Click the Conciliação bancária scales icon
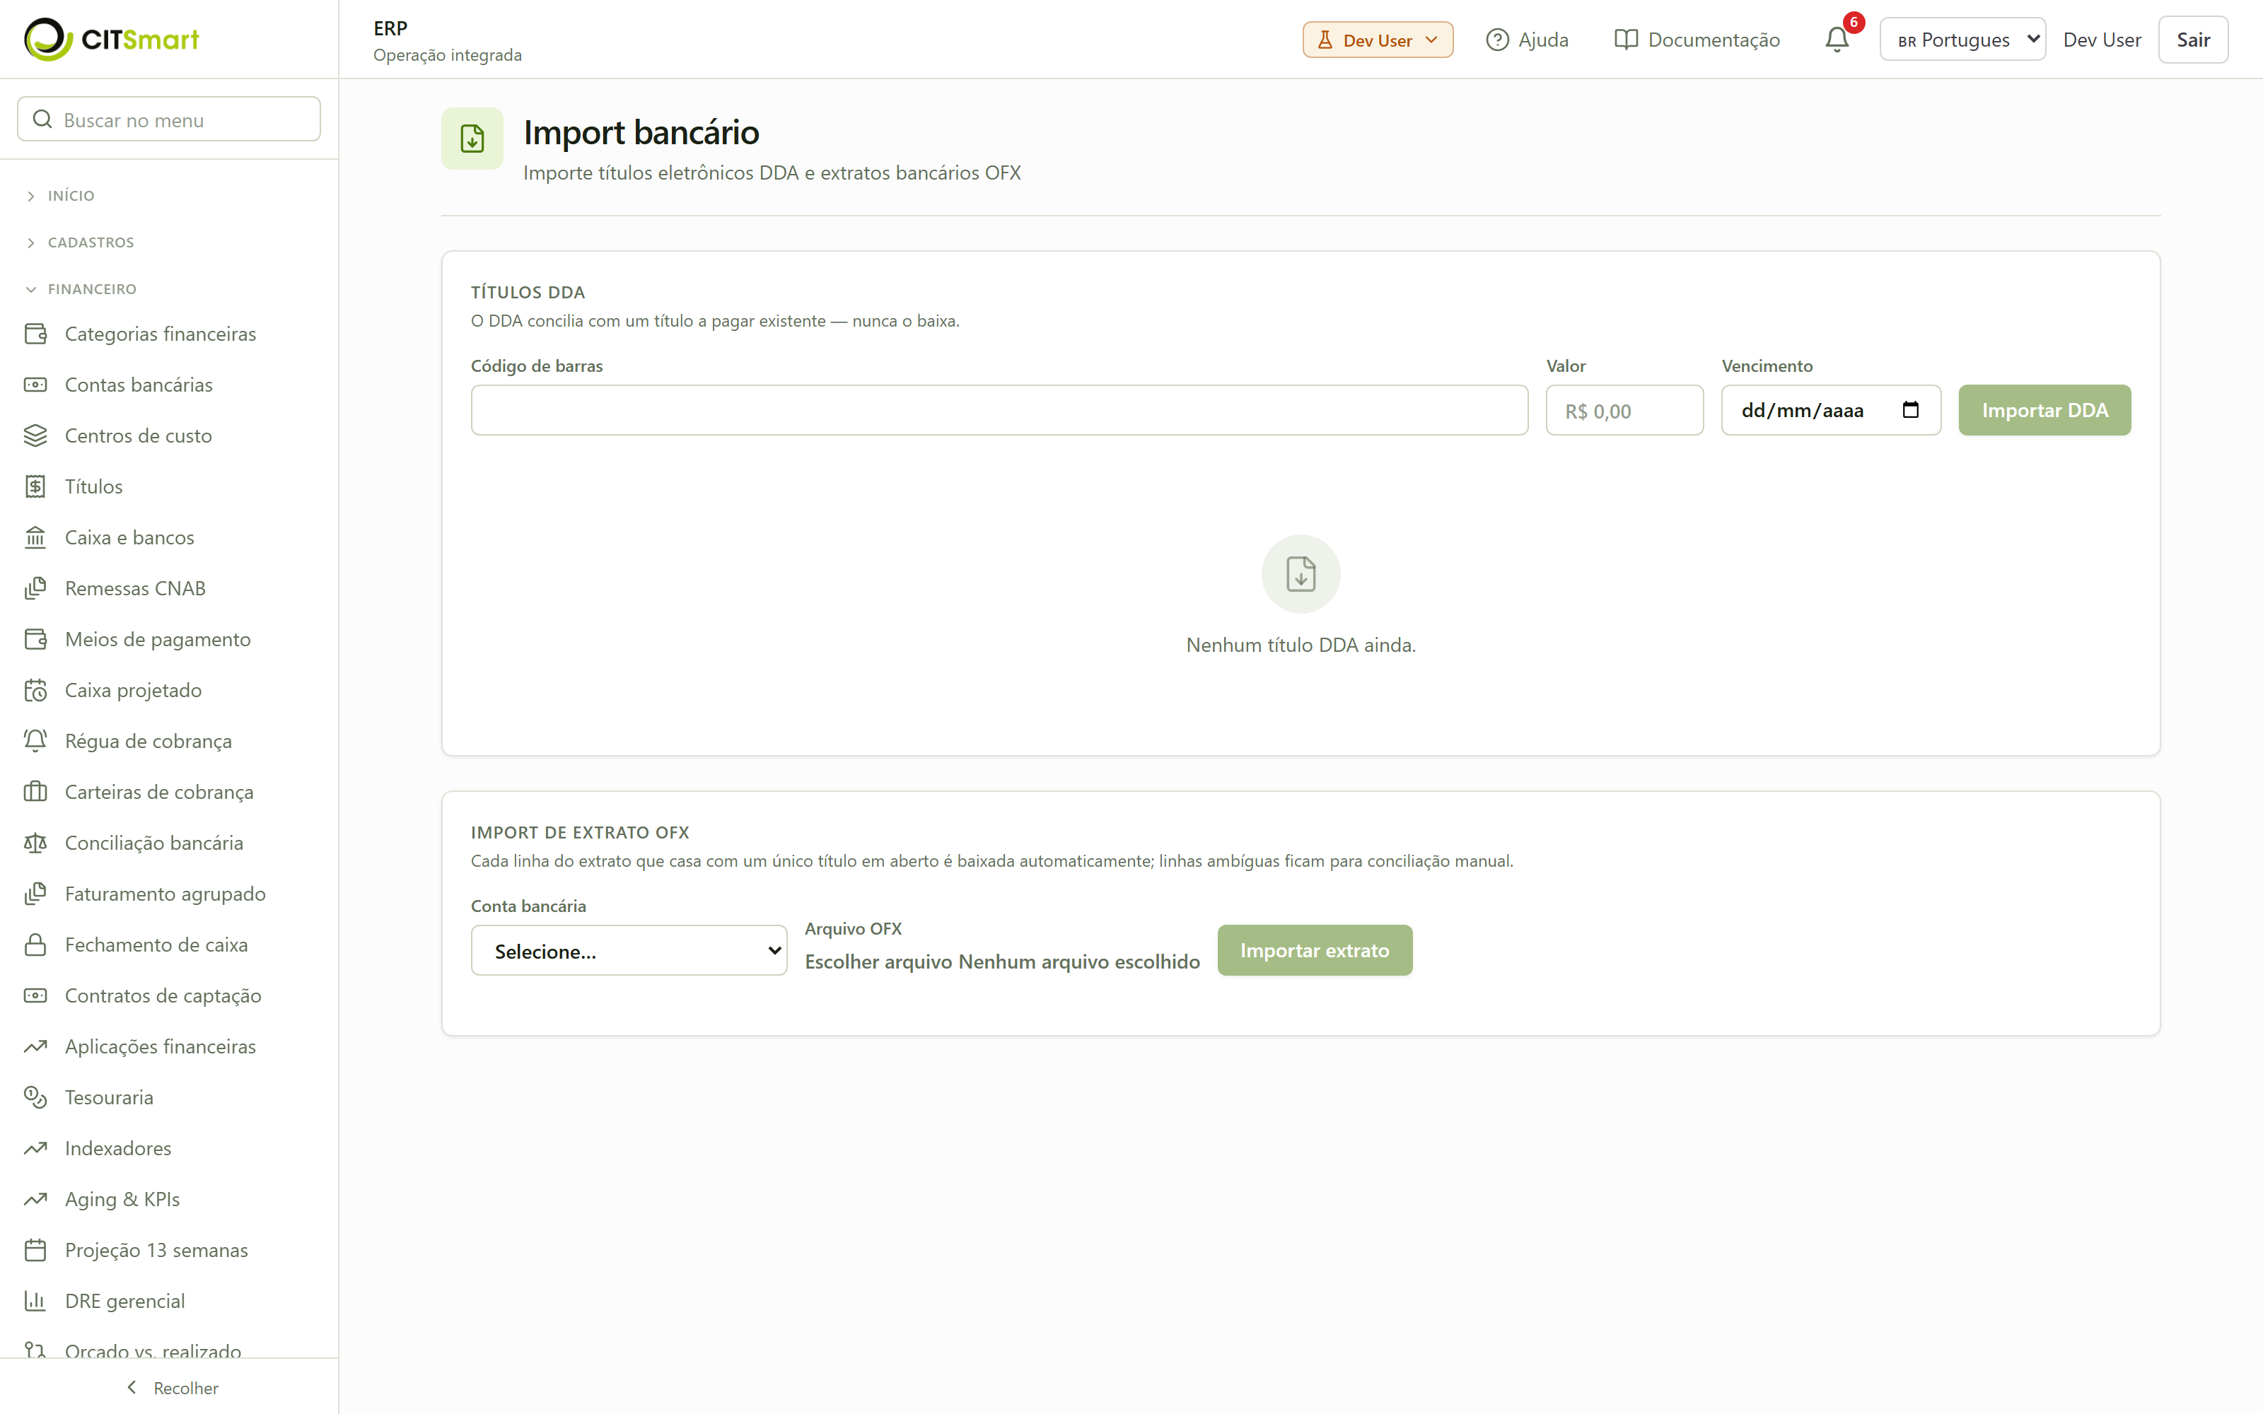This screenshot has width=2263, height=1414. coord(35,843)
